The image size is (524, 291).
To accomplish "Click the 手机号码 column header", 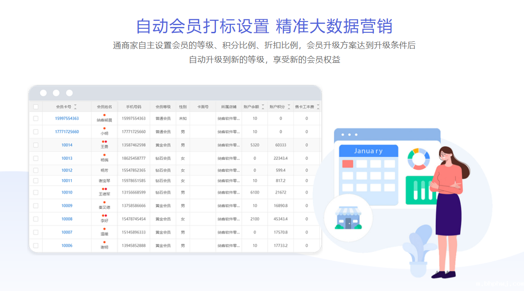I will pos(134,107).
